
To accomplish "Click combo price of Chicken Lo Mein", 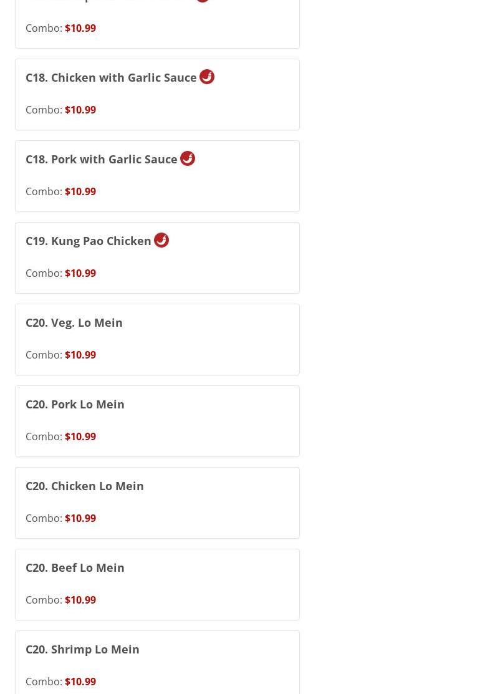I will [80, 518].
